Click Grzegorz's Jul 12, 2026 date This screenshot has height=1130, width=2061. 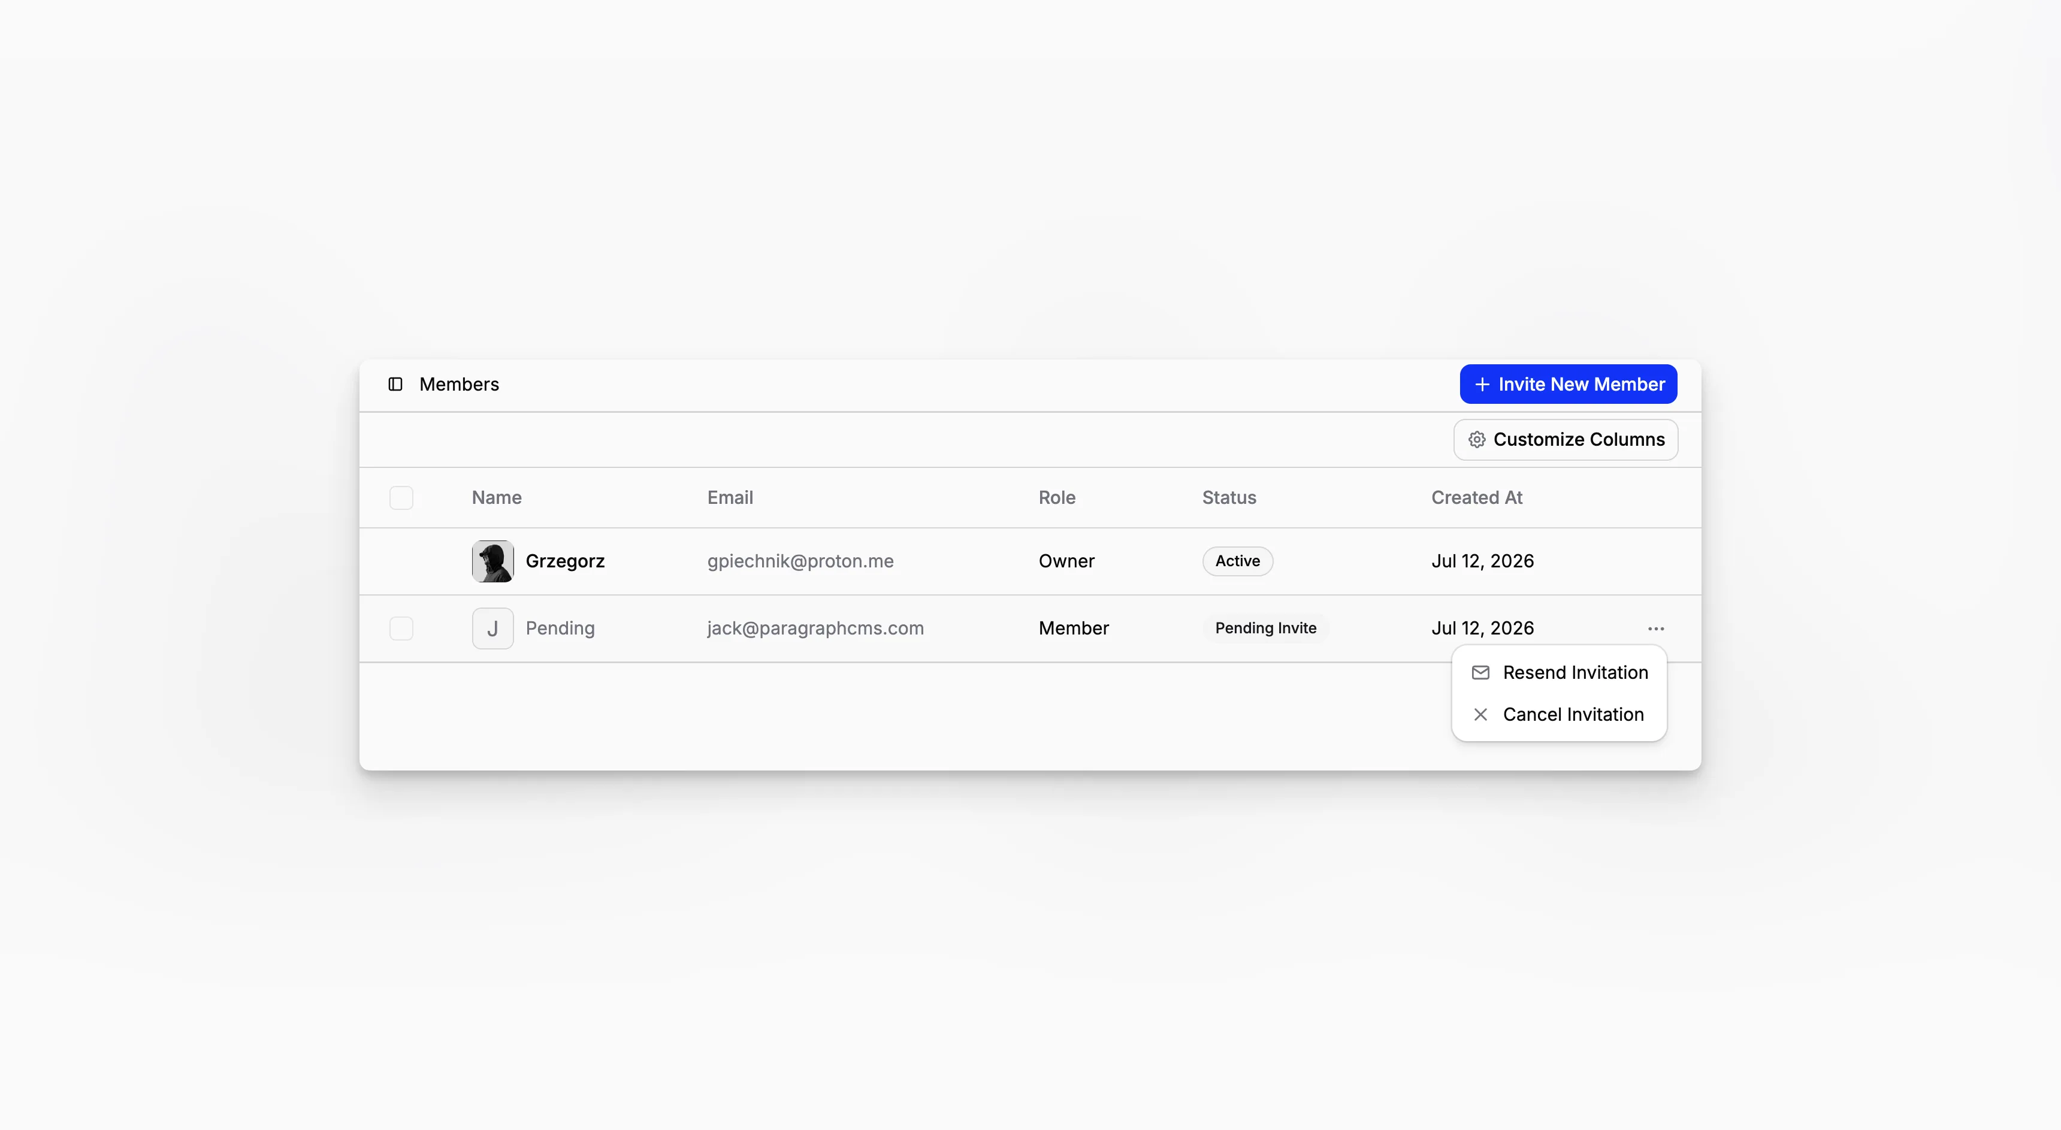pos(1482,561)
